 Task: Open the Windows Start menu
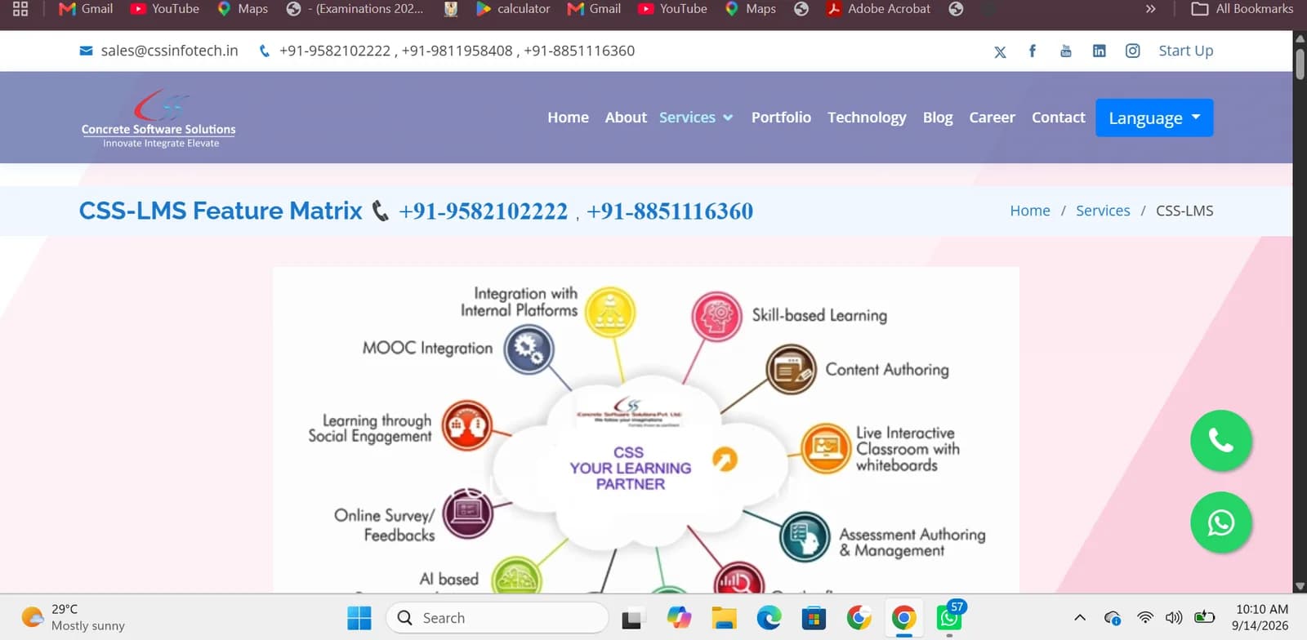click(x=359, y=618)
